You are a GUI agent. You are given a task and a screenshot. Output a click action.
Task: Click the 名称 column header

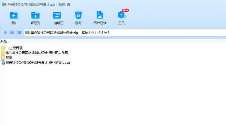pyautogui.click(x=3, y=42)
